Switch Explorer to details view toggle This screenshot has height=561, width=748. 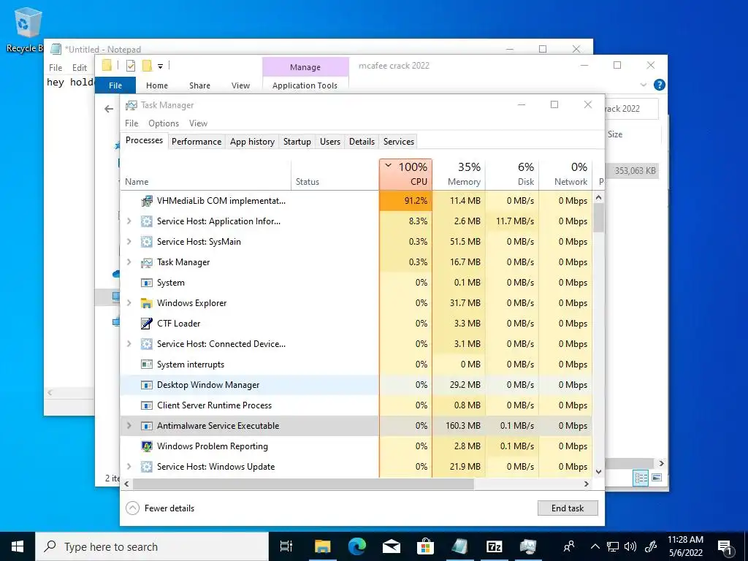[641, 478]
